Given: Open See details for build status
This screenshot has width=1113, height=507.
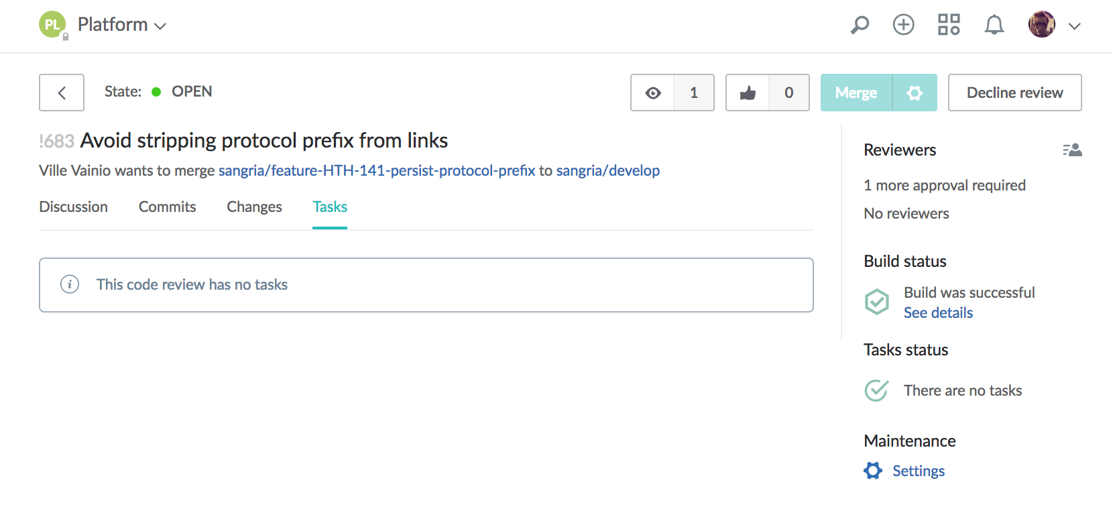Looking at the screenshot, I should tap(938, 313).
